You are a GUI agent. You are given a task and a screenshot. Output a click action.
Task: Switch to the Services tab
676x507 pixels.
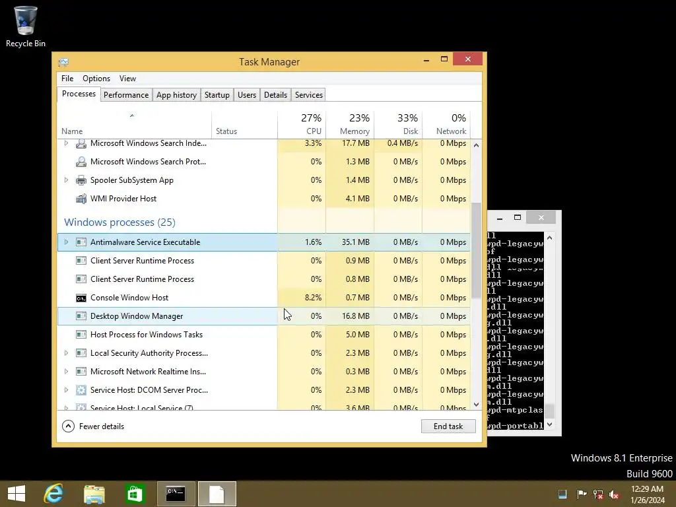tap(309, 95)
